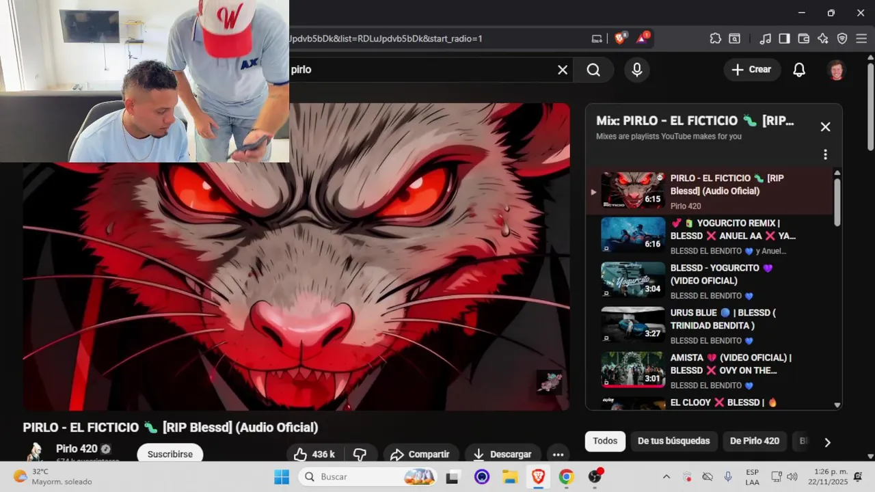Like the video with thumbs up 436 k

click(314, 454)
